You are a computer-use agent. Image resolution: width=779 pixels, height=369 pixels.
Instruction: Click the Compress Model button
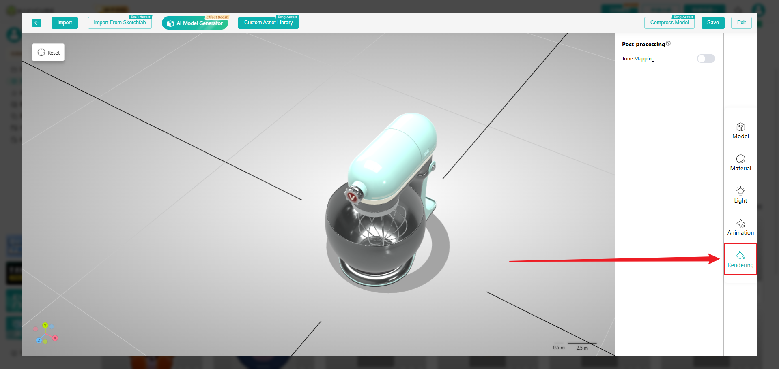669,23
